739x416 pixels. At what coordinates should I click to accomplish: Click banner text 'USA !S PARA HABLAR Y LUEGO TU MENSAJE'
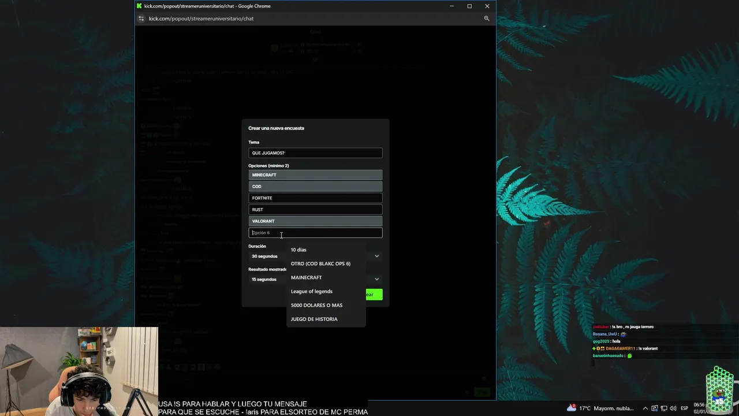232,404
